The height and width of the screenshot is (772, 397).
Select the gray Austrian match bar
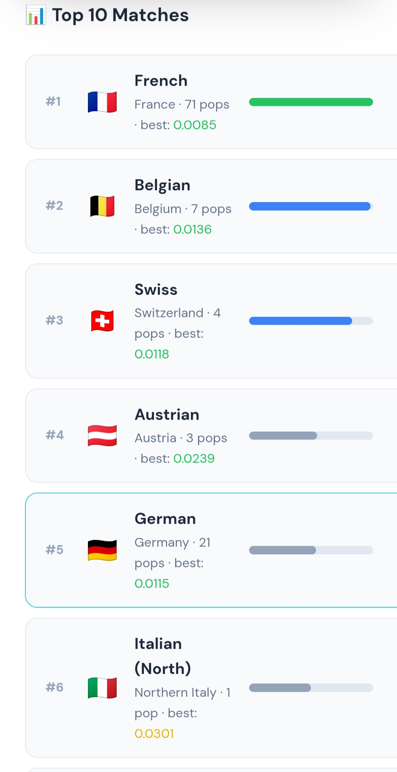coord(311,435)
